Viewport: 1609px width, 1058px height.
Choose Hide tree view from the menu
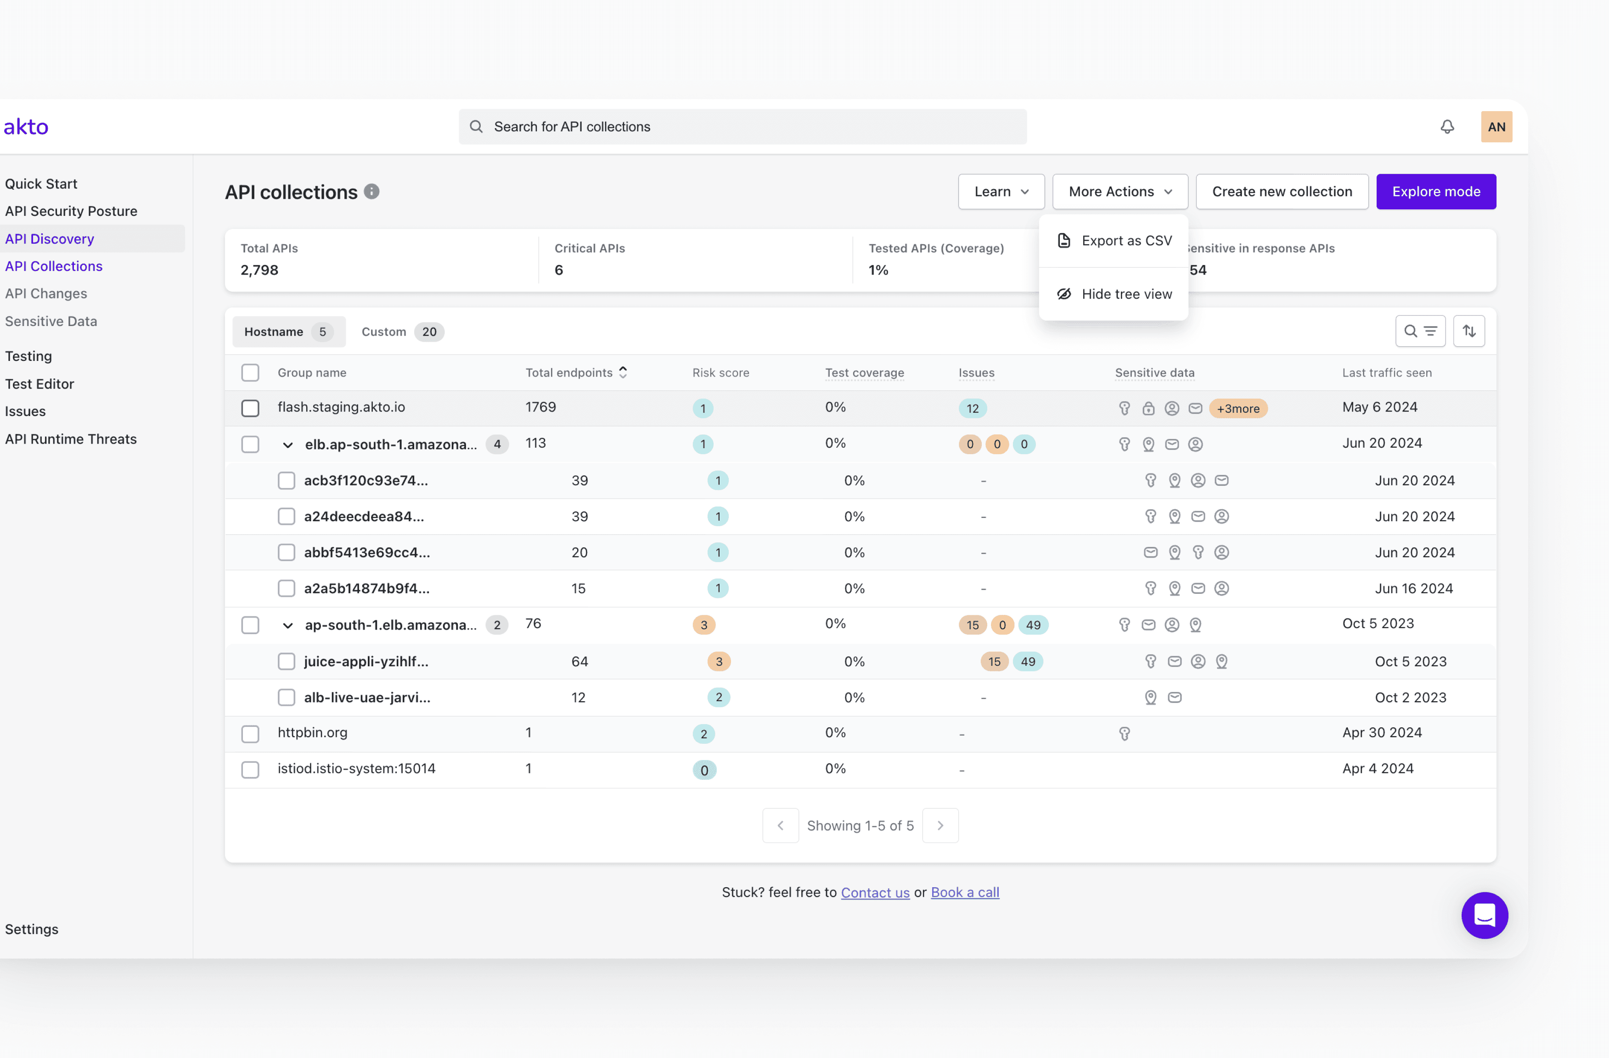1127,293
